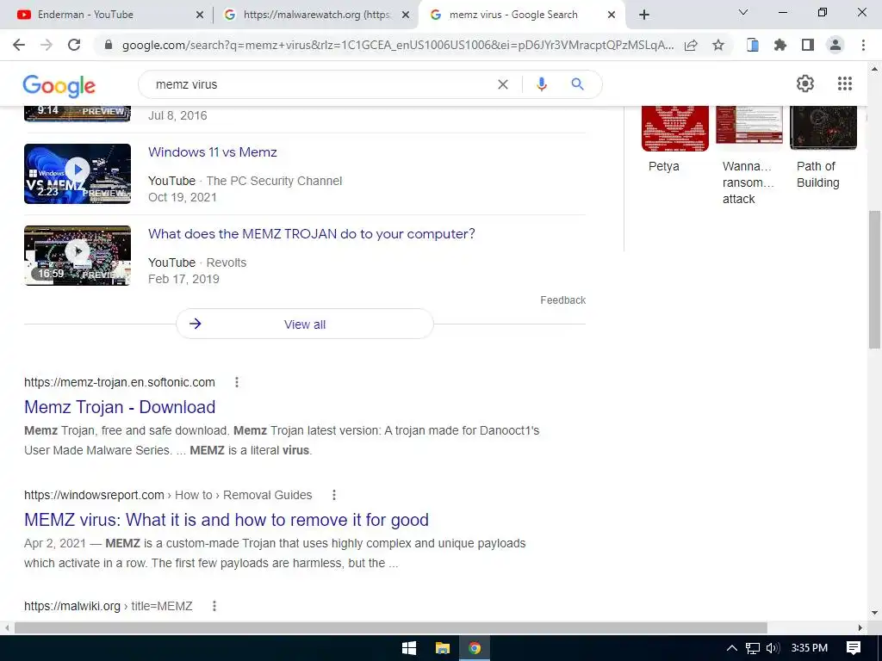Open tab search chevron in title bar
Screen dimensions: 882x661
coord(743,12)
